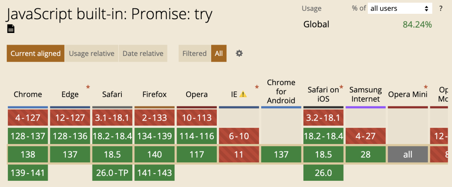Click the IE notes asterisk
Screen dimensions: 452x187
[x=257, y=86]
